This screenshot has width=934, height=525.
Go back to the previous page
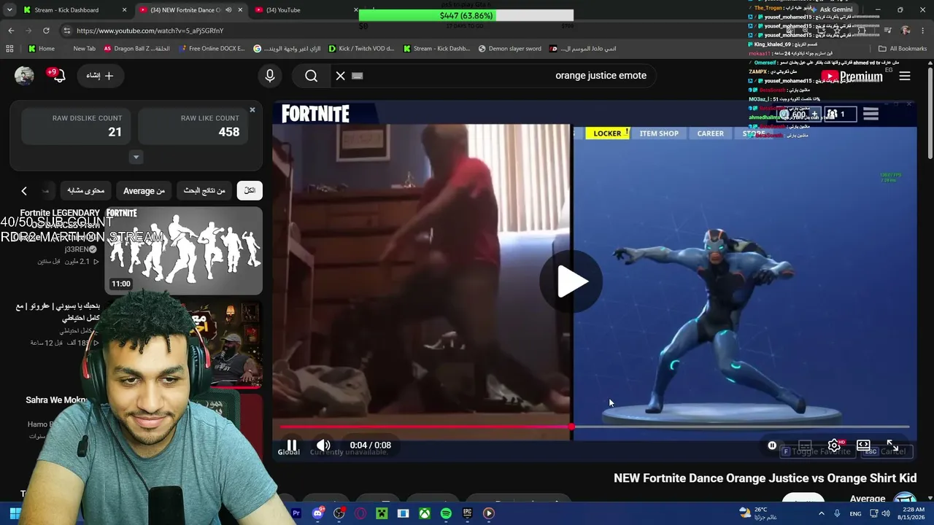[x=11, y=31]
